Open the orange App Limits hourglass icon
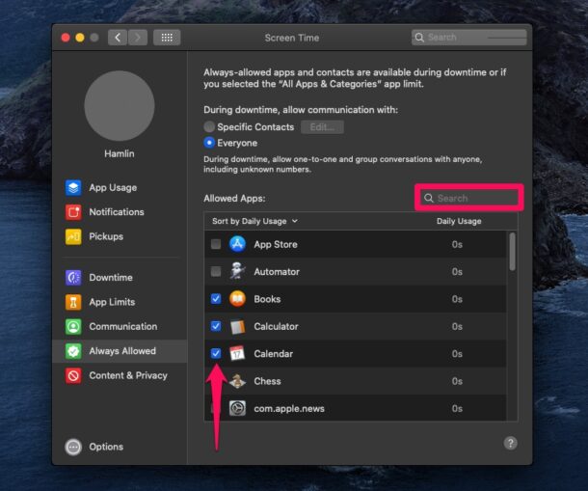This screenshot has width=588, height=491. click(73, 302)
